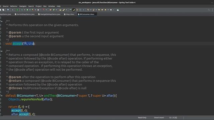This screenshot has height=120, width=214.
Task: Open the Search pencil dropdown arrow
Action: coord(66,10)
